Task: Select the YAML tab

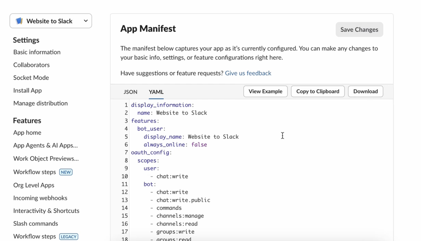Action: [x=156, y=92]
